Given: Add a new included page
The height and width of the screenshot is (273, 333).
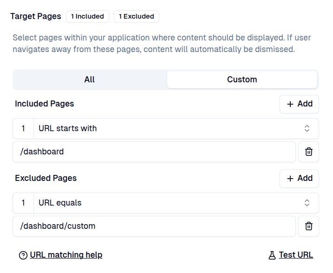Looking at the screenshot, I should (299, 104).
